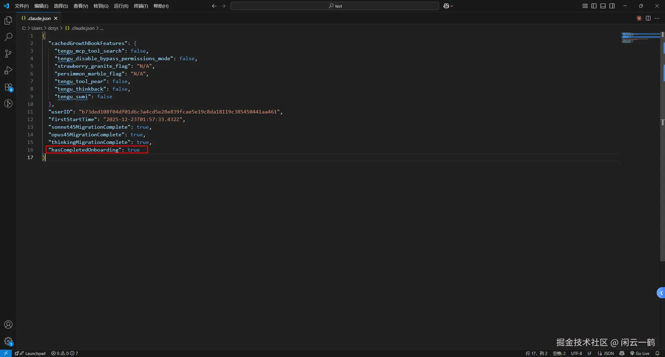This screenshot has height=357, width=665.
Task: Open the Source Control view
Action: pyautogui.click(x=8, y=54)
